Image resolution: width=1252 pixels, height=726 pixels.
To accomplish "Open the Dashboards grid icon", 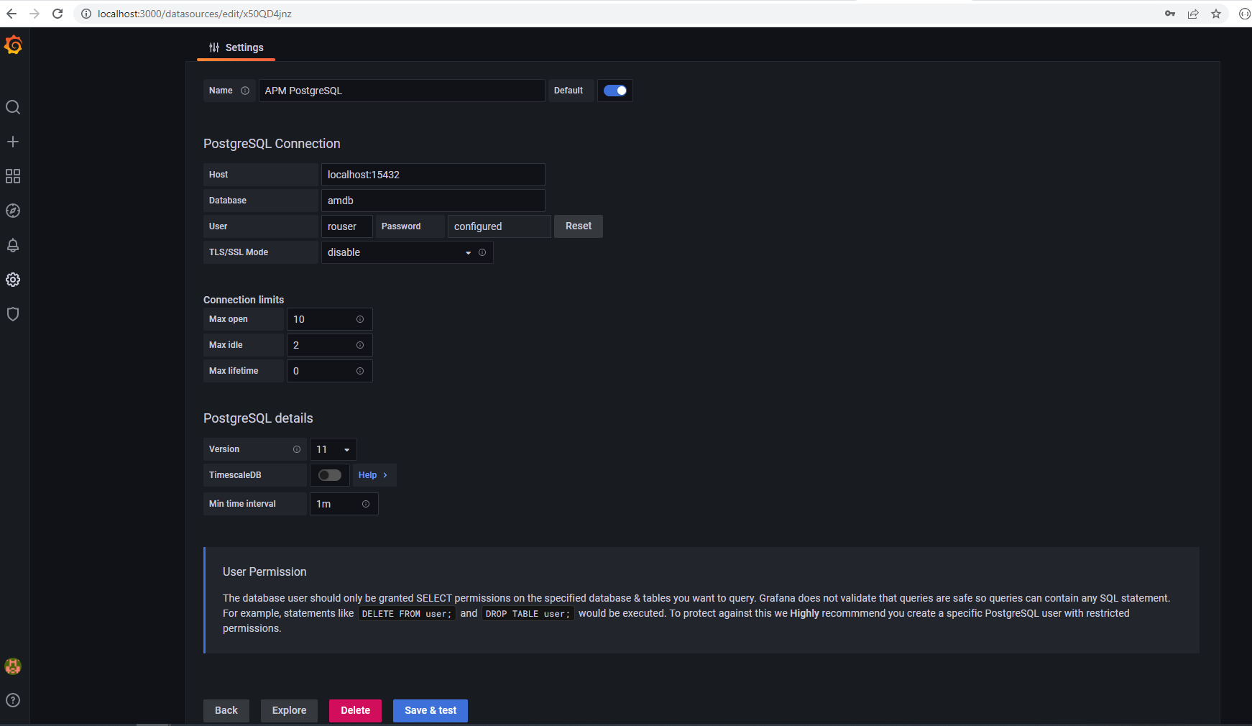I will (x=13, y=176).
